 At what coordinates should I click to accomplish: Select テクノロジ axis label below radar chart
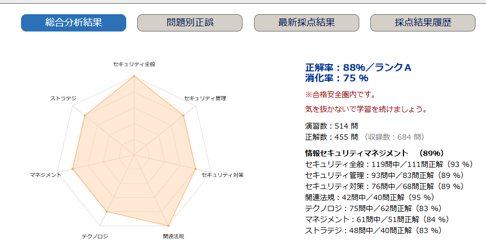[95, 236]
